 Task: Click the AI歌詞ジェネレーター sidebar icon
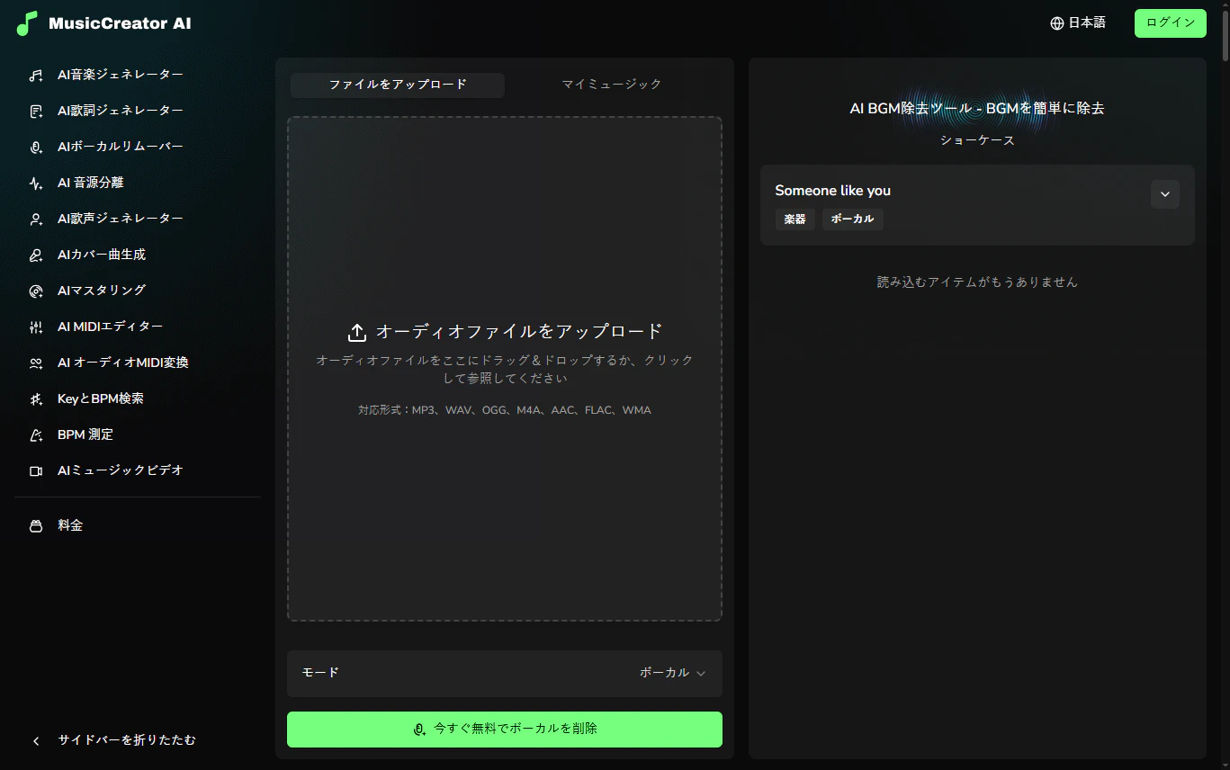click(x=36, y=112)
